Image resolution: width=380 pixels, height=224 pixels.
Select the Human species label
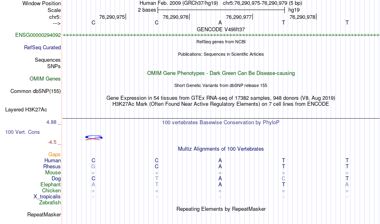[52, 161]
